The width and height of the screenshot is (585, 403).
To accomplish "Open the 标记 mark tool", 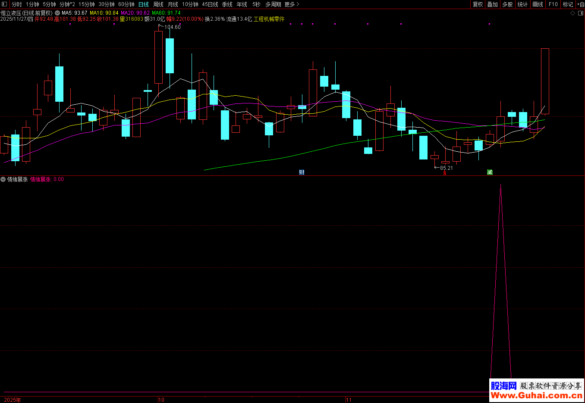I will point(568,4).
